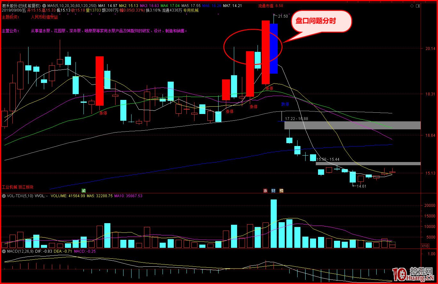Click the 浙江板块 sector link

click(x=26, y=187)
